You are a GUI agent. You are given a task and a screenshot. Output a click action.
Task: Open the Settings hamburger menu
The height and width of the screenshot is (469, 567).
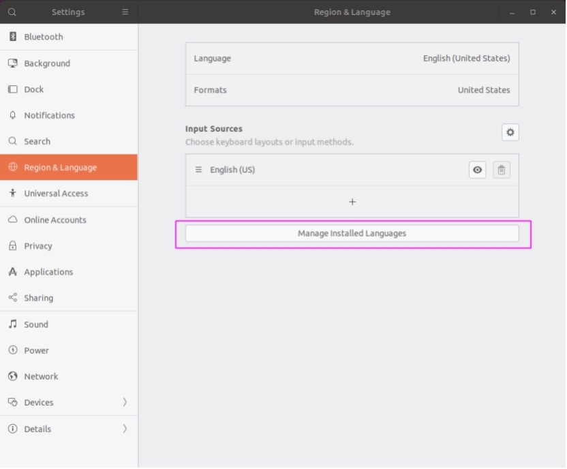(125, 12)
